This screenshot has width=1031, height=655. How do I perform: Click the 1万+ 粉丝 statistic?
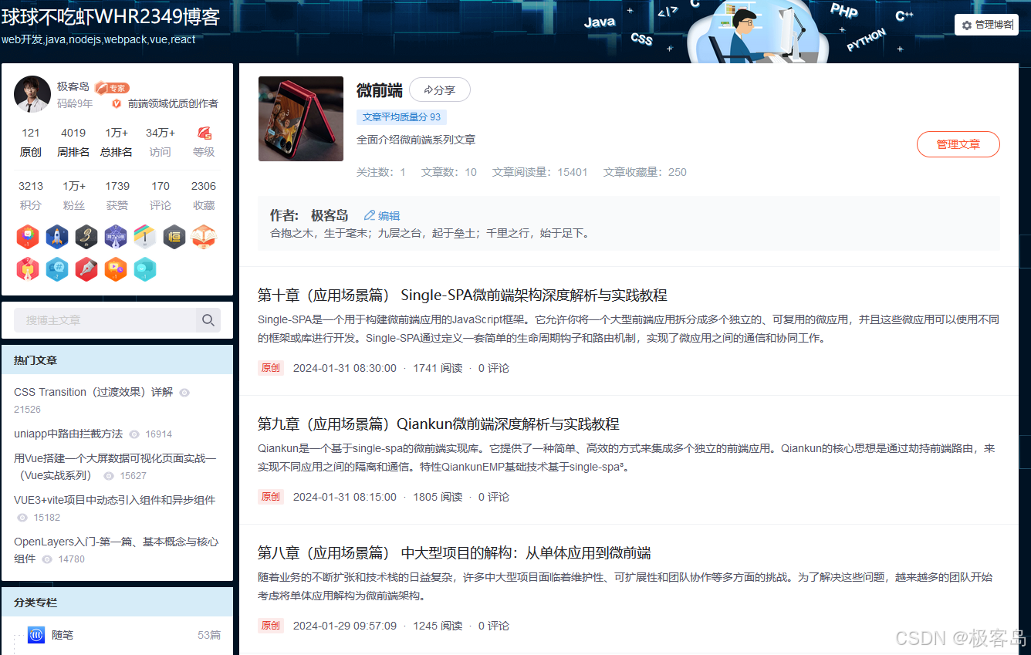click(74, 195)
